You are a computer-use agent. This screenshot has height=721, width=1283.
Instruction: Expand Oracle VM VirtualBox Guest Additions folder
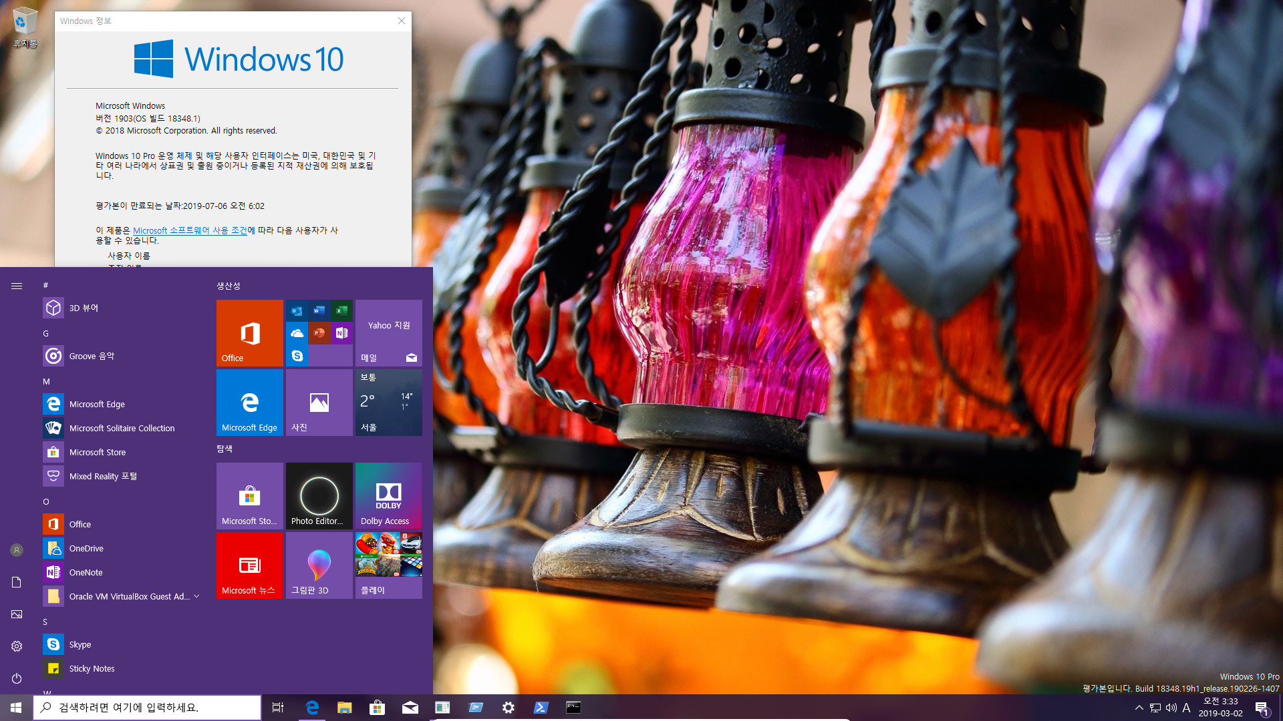pos(120,596)
